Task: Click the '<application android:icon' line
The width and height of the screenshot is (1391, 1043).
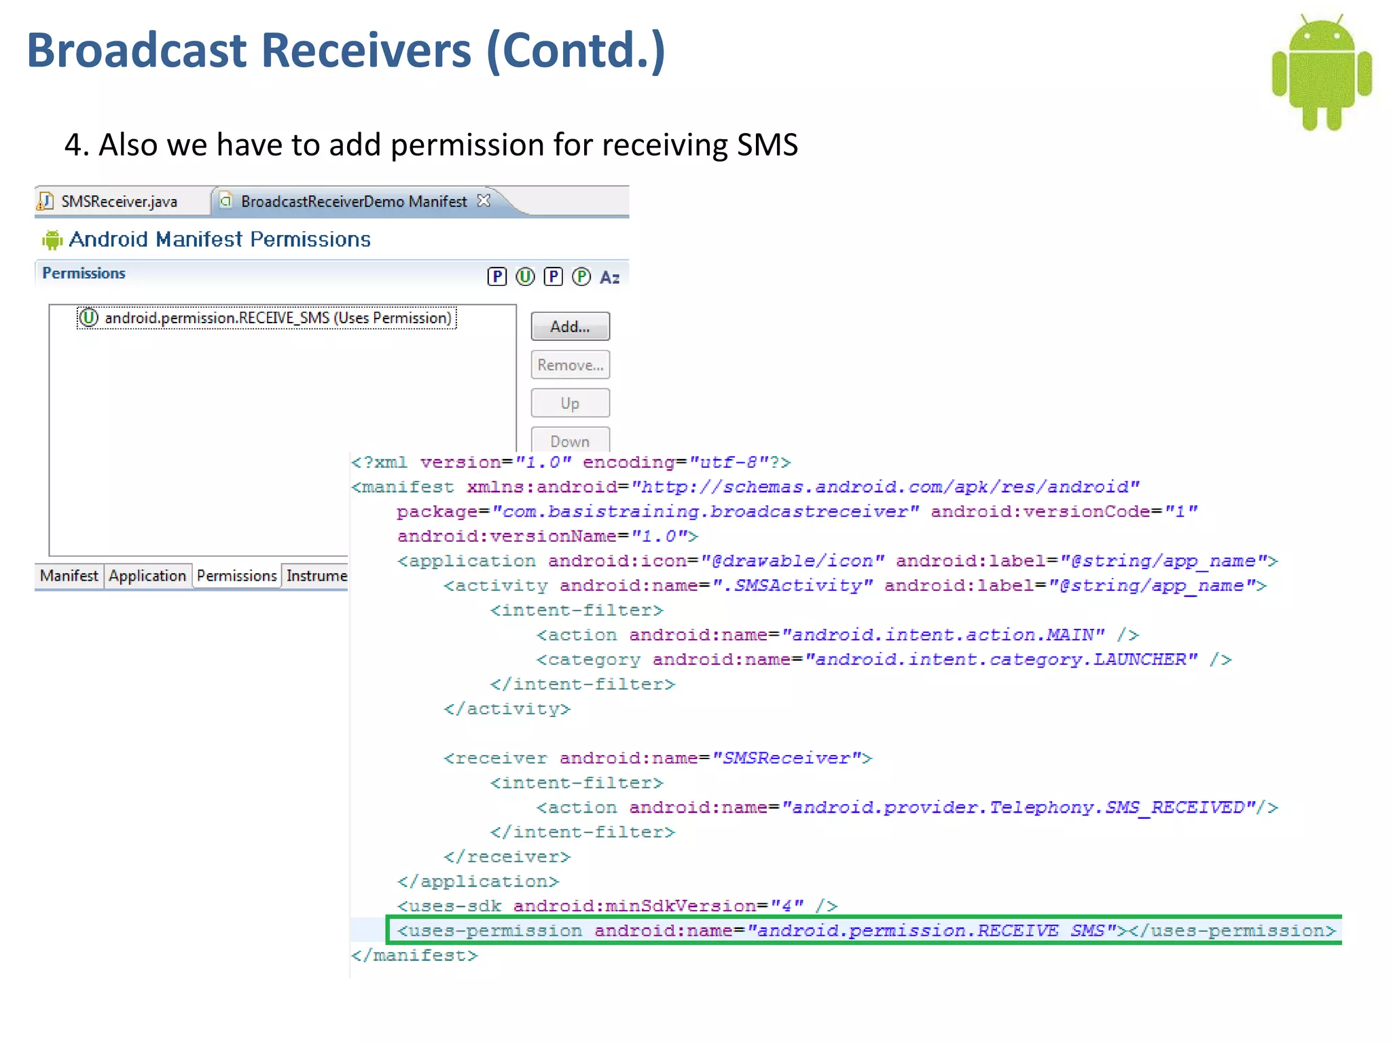Action: click(837, 561)
